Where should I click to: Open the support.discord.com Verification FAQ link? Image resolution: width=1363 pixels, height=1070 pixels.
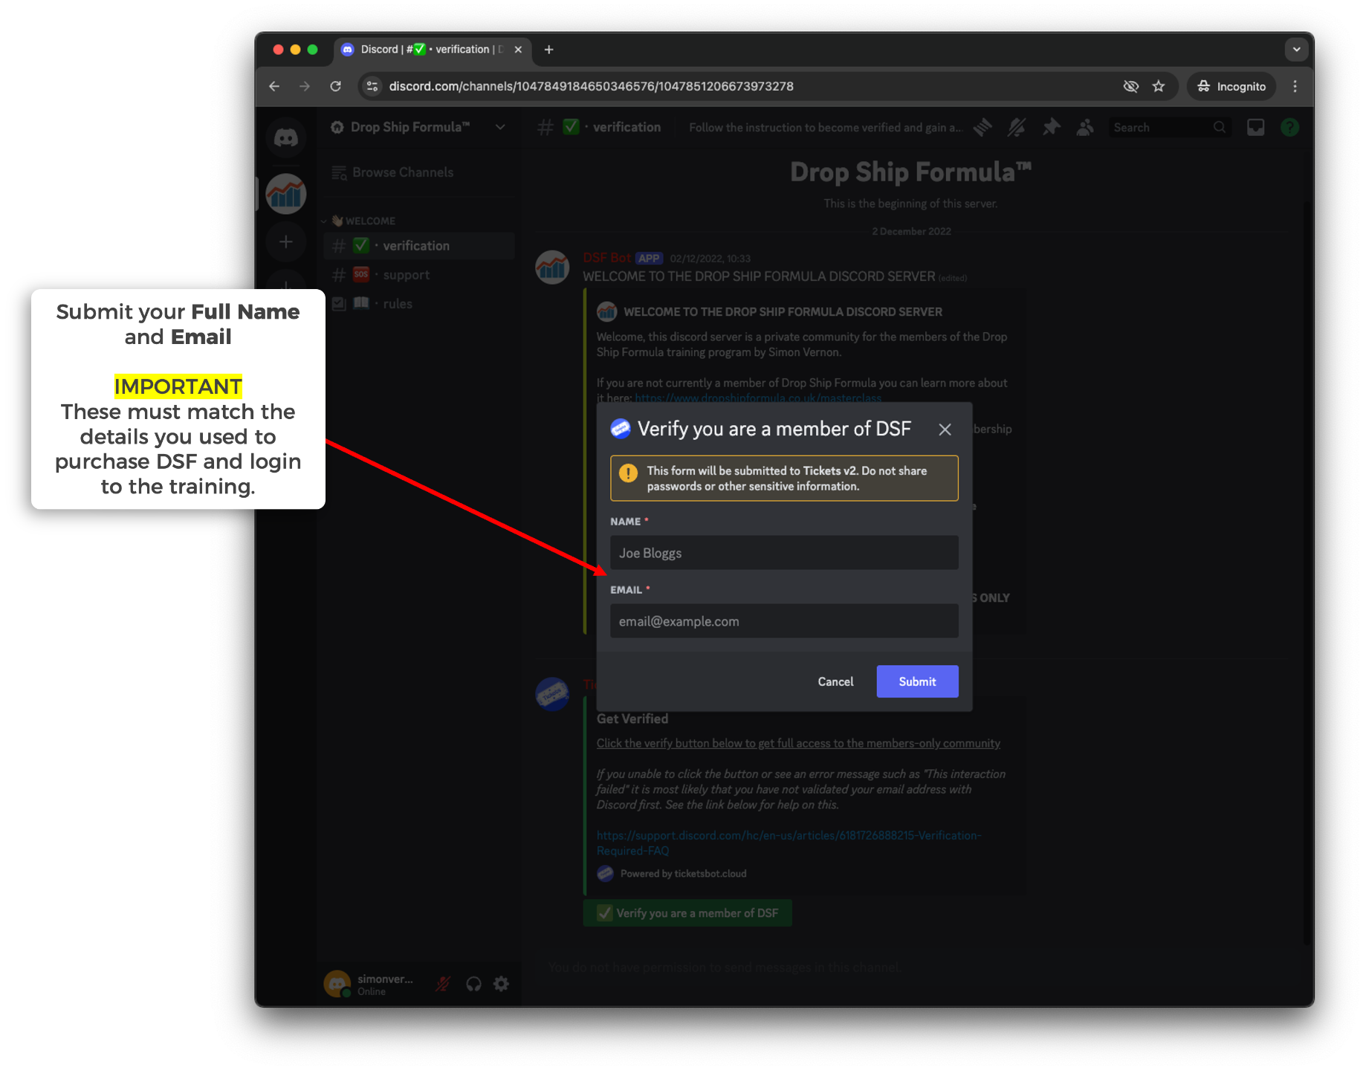(789, 843)
